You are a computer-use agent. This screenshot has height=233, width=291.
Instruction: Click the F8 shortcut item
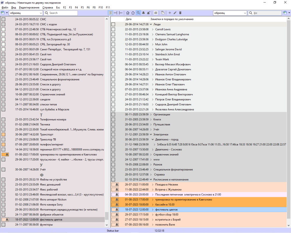(x=94, y=8)
